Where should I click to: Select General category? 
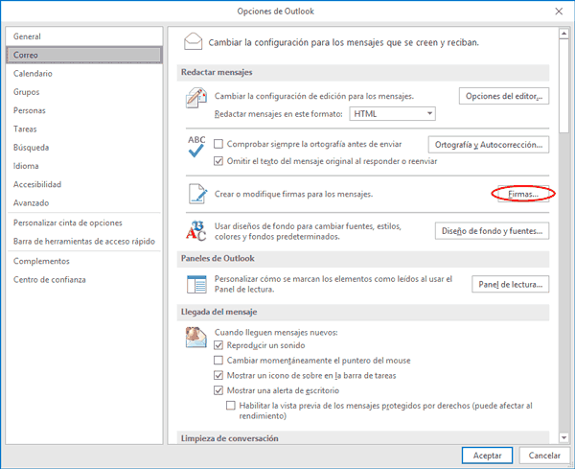pos(84,36)
